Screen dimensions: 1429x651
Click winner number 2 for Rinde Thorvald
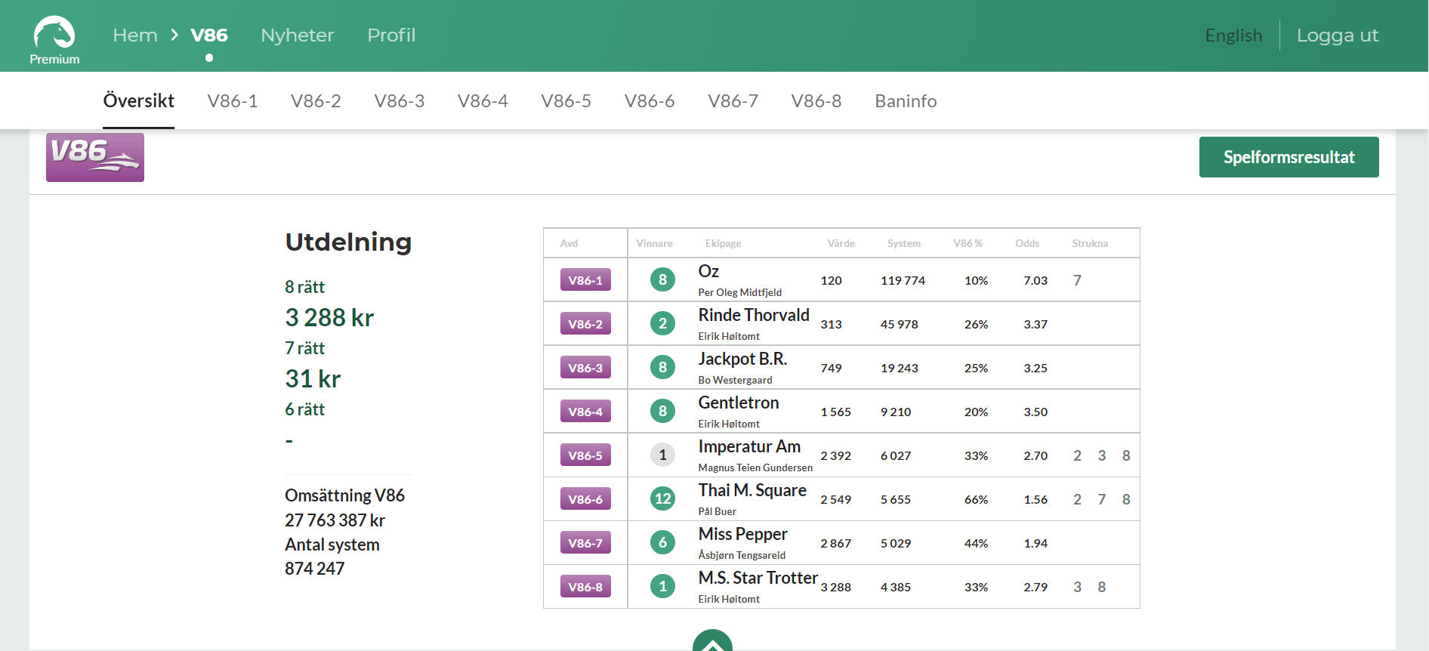click(662, 324)
